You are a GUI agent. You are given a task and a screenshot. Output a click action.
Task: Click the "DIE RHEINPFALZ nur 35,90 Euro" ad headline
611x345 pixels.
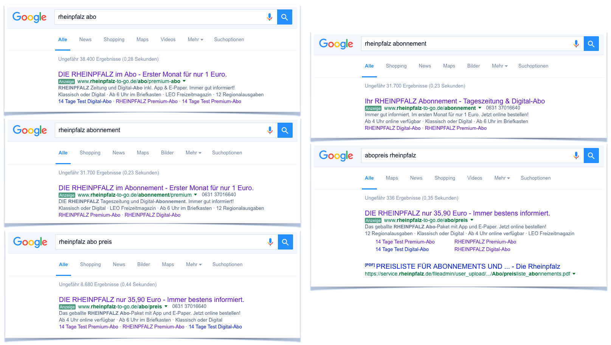(x=457, y=213)
